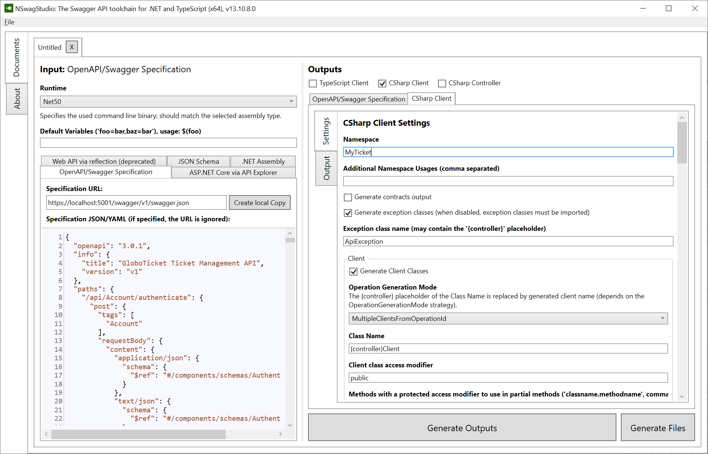Close the Untitled document tab
Screen dimensions: 708x454
[x=72, y=47]
